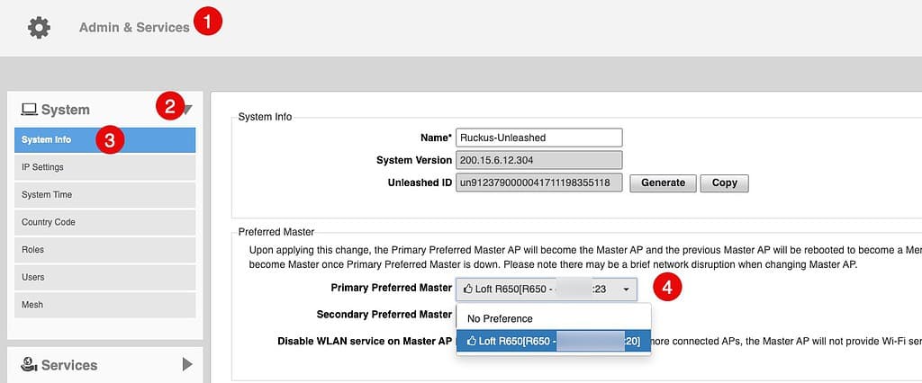Collapse the System section arrow

tap(187, 110)
